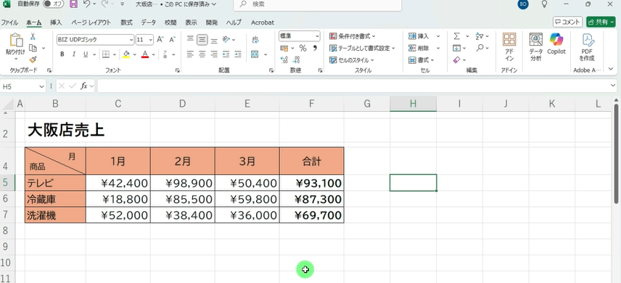Screen dimensions: 621x283
Task: Switch to the 挿入 ribbon tab
Action: click(x=56, y=22)
